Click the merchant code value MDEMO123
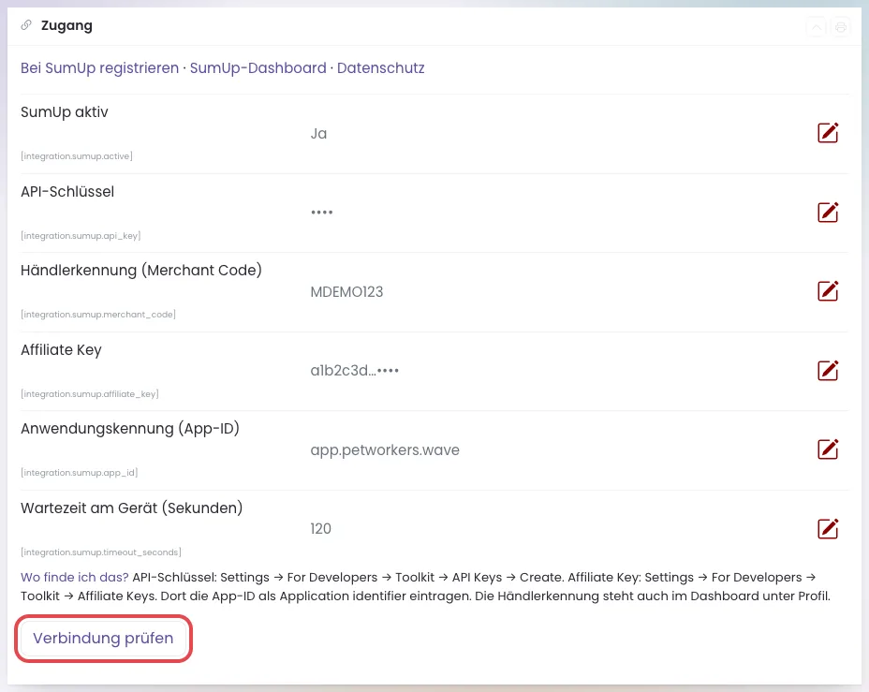 click(346, 292)
